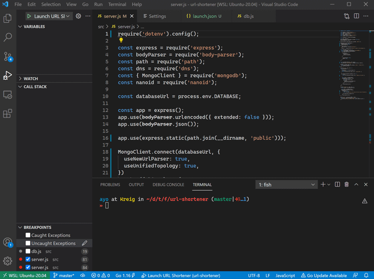Disable the server.js line 81 breakpoint
Screen dimensions: 374x279
[x=28, y=259]
